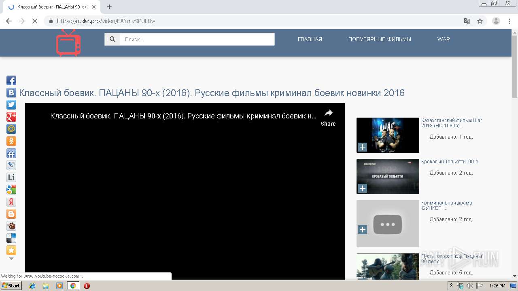518x291 pixels.
Task: Open Chrome profile avatar
Action: pos(496,21)
